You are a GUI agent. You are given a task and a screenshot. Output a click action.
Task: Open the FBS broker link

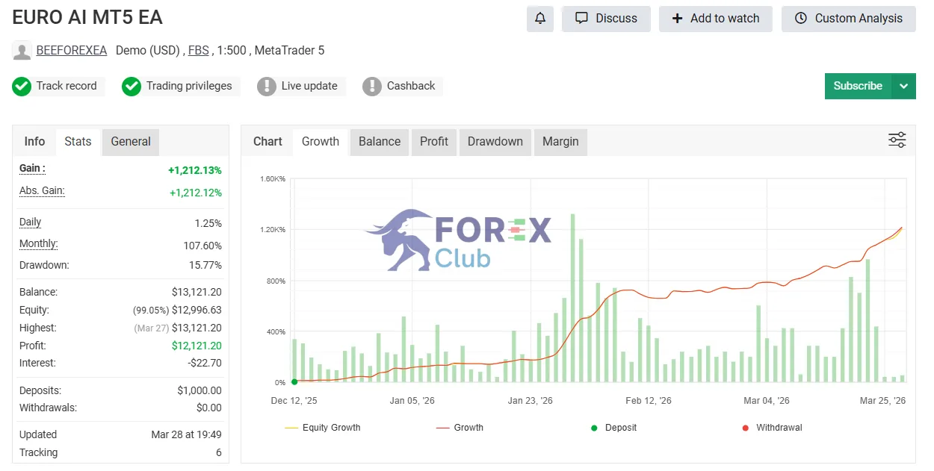(199, 51)
